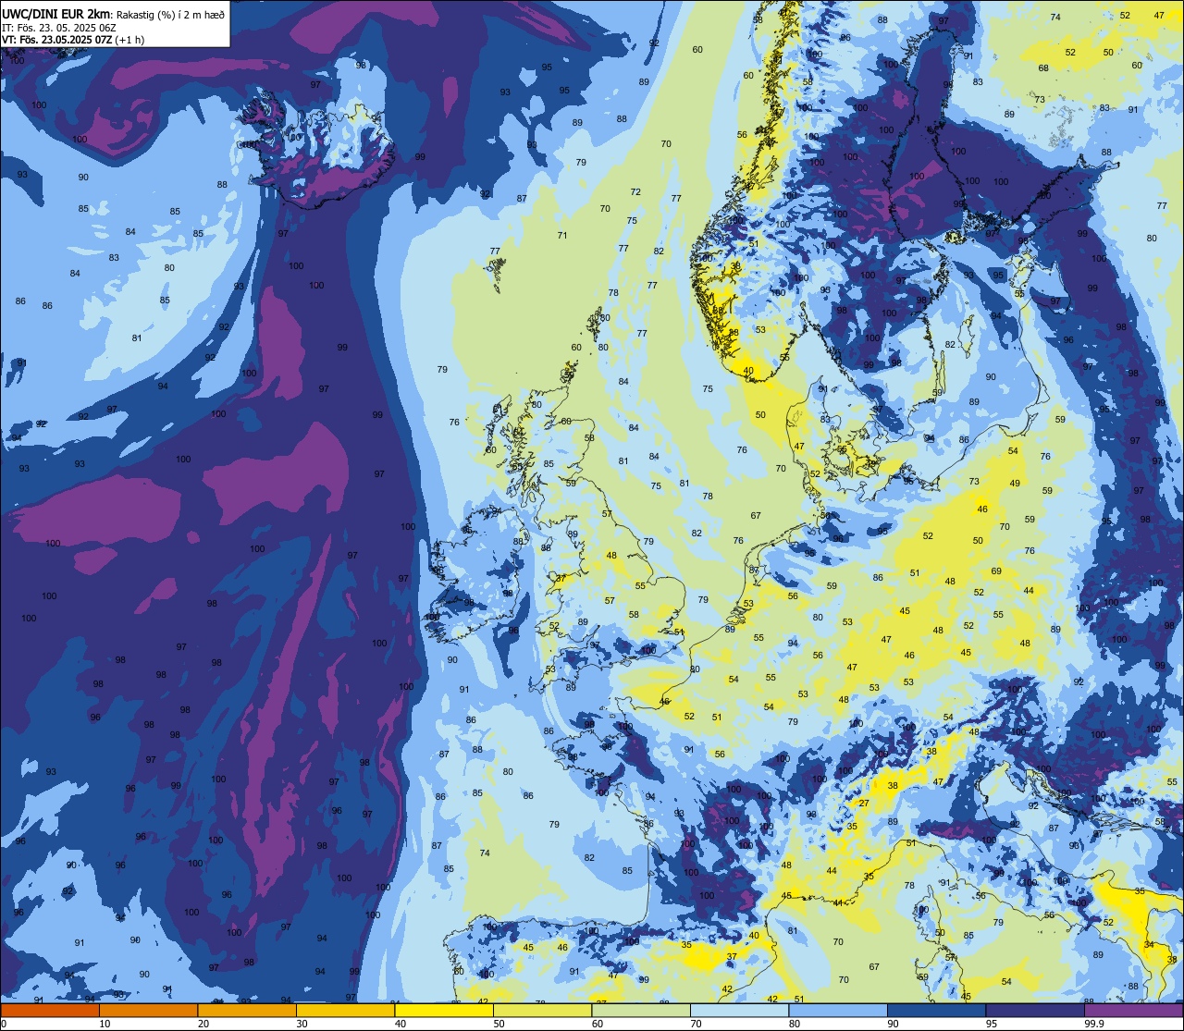Click the 50–60% pale yellow legend swatch
The height and width of the screenshot is (1031, 1184).
coord(543,1011)
